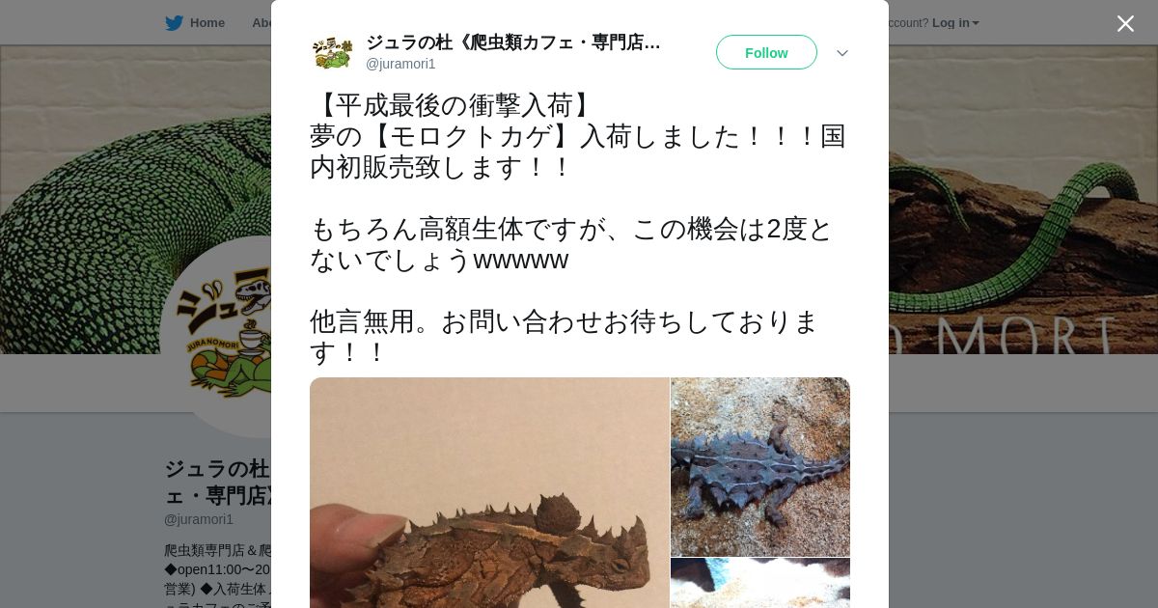Open the @juramori1 handle on profile sidebar
This screenshot has width=1158, height=608.
(x=199, y=519)
